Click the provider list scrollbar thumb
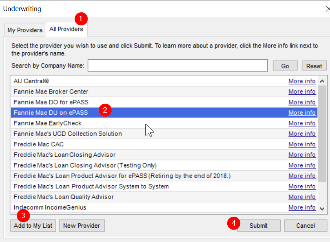Screen dimensions: 330x242 click(322, 133)
